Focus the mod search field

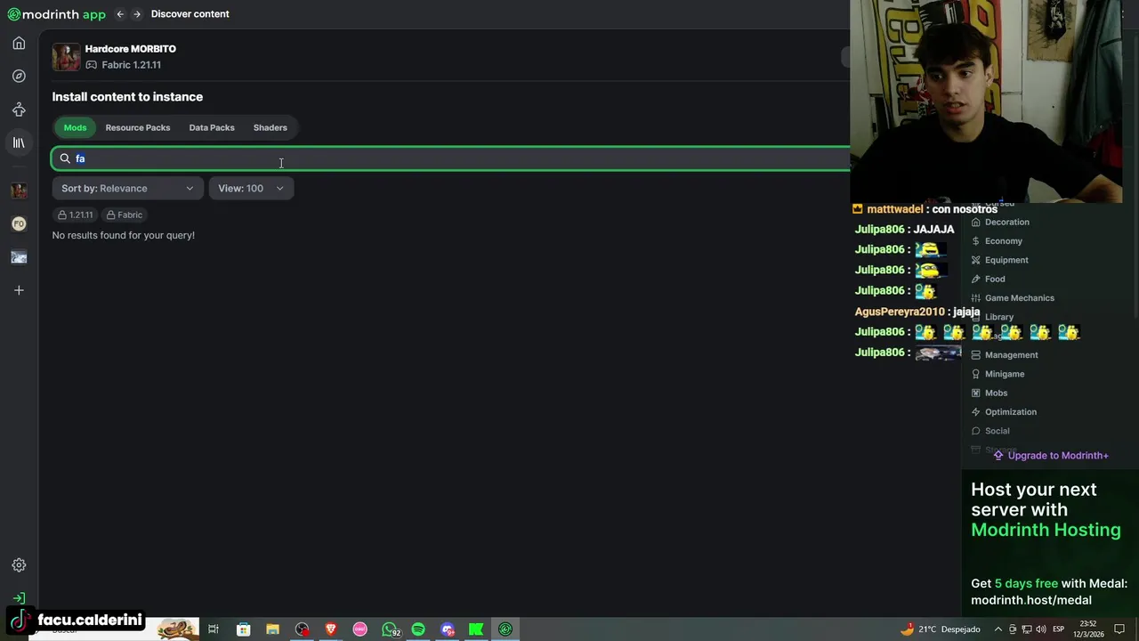(451, 158)
